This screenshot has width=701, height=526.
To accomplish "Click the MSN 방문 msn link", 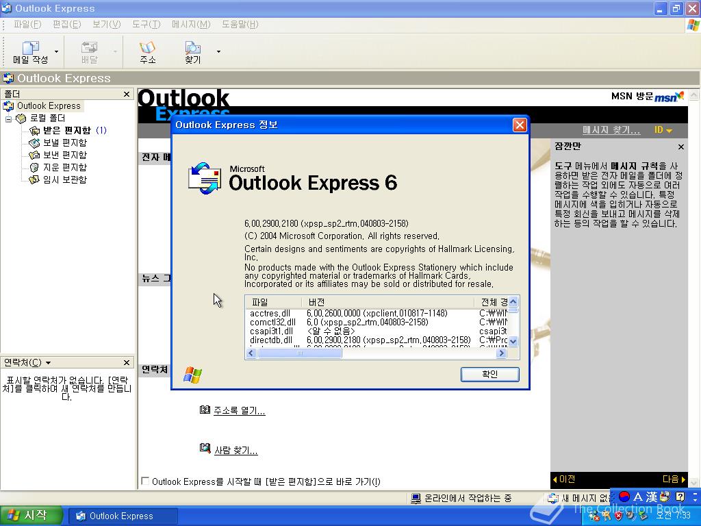I will coord(648,96).
